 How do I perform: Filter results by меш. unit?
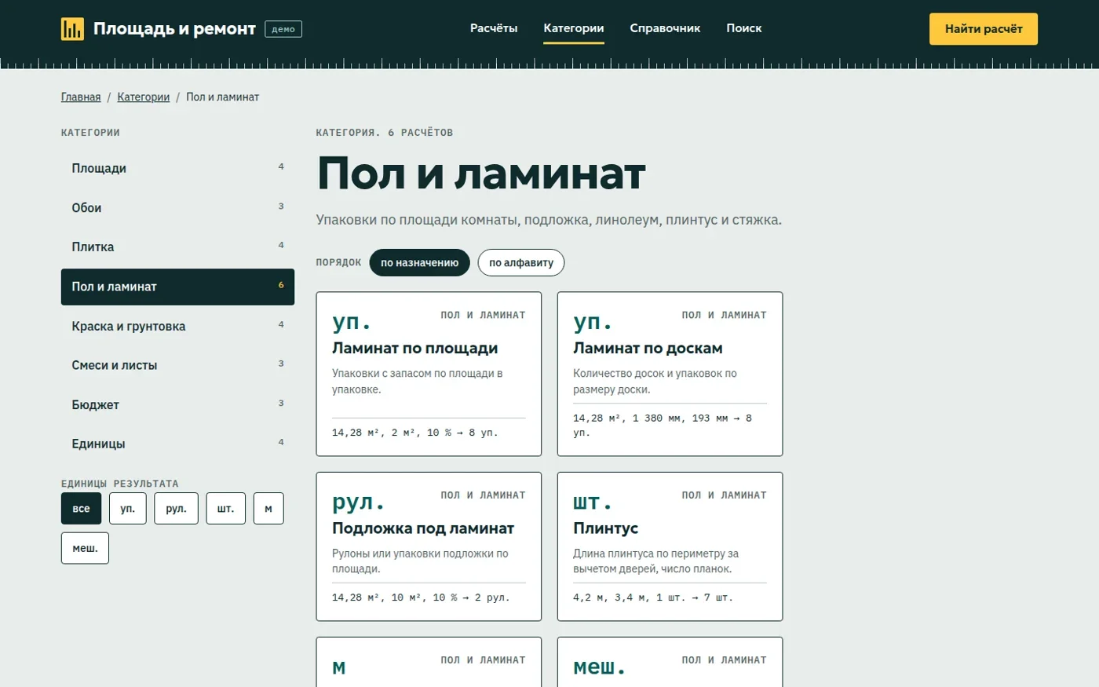[x=85, y=548]
